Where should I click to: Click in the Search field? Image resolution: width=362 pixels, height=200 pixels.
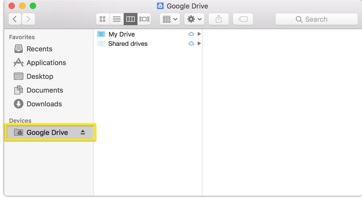316,19
